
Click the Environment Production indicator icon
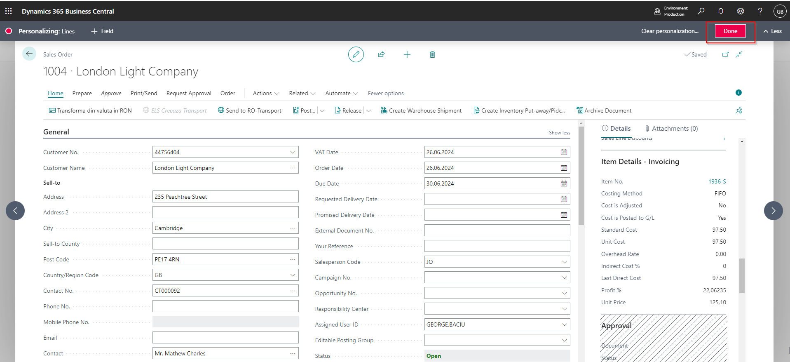(x=657, y=11)
